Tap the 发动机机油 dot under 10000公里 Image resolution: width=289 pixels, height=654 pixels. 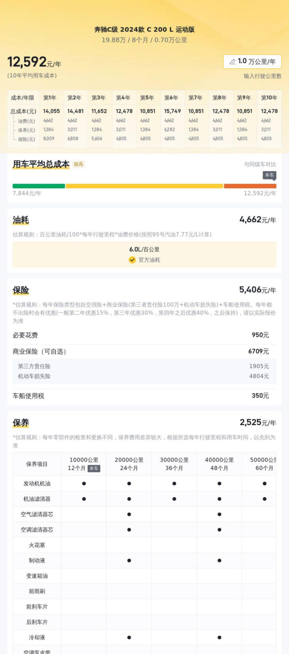tap(84, 483)
